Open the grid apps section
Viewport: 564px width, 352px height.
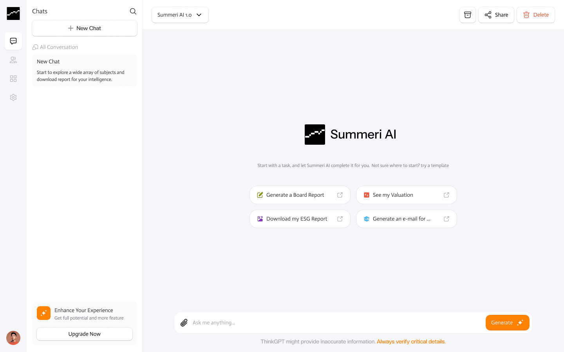pos(13,79)
